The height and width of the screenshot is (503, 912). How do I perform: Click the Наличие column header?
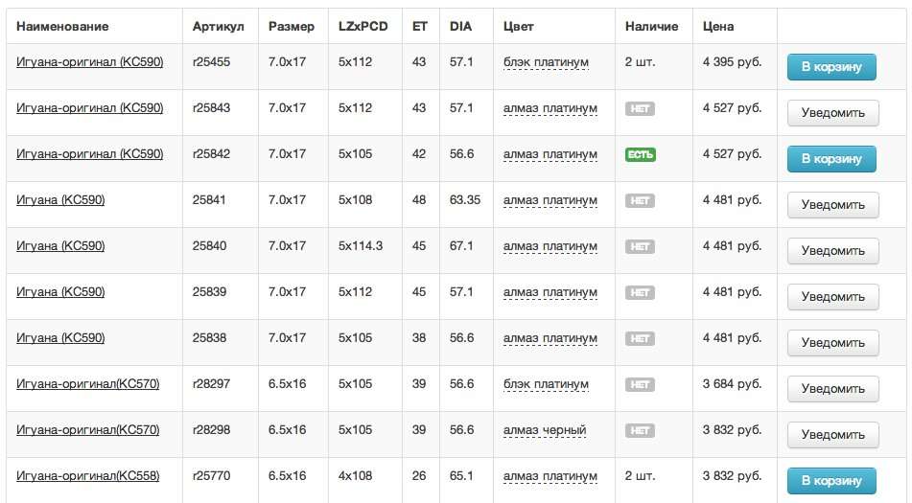[x=651, y=26]
